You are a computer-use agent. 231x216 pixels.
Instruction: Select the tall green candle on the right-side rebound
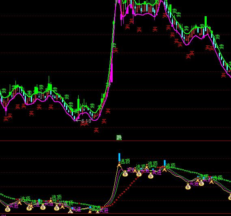[205, 21]
